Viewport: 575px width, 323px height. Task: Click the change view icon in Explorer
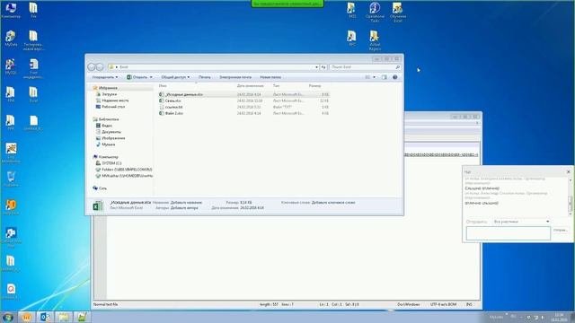367,77
